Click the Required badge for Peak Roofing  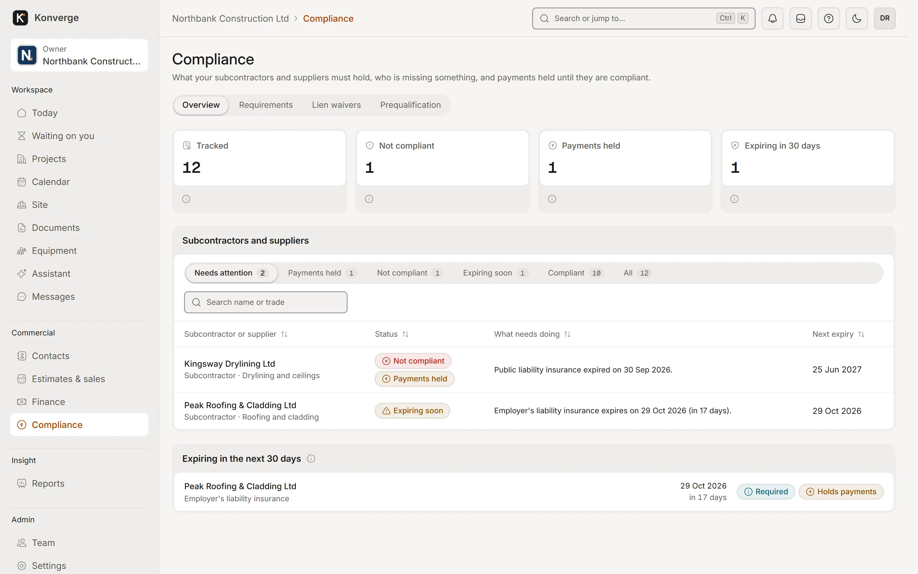coord(766,492)
